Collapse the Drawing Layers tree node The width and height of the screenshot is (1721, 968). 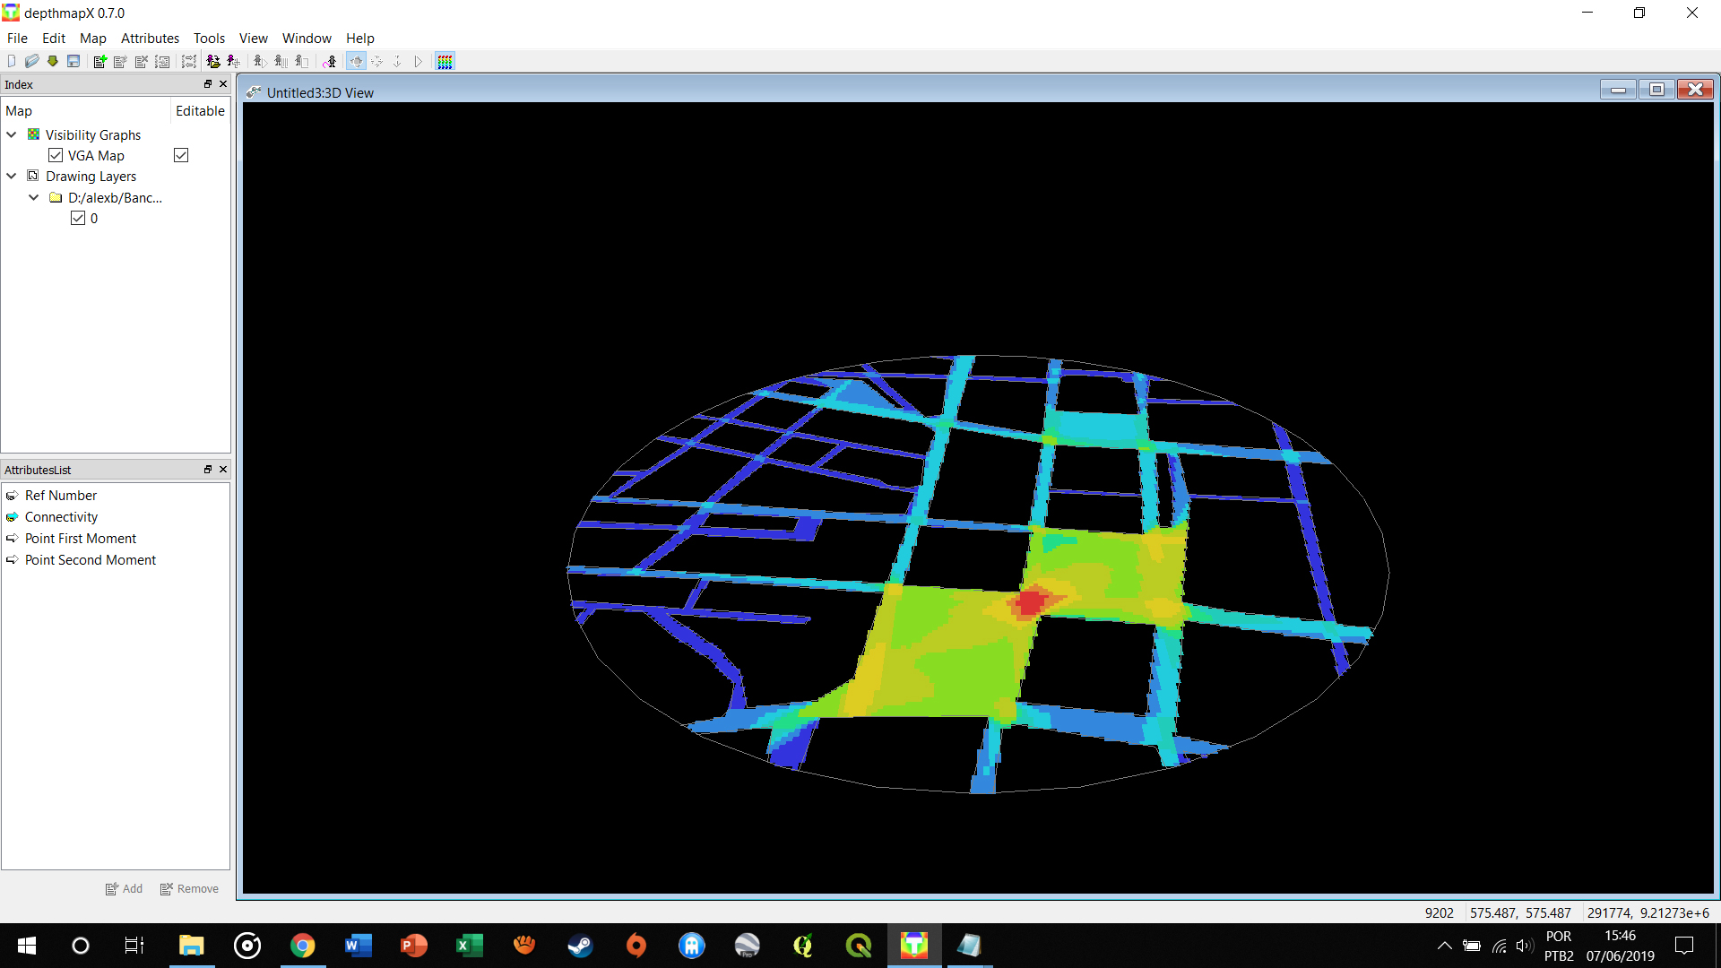click(12, 176)
